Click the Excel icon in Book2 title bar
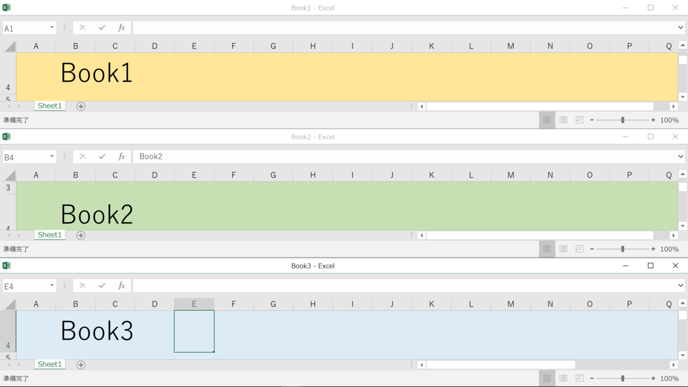 coord(6,136)
